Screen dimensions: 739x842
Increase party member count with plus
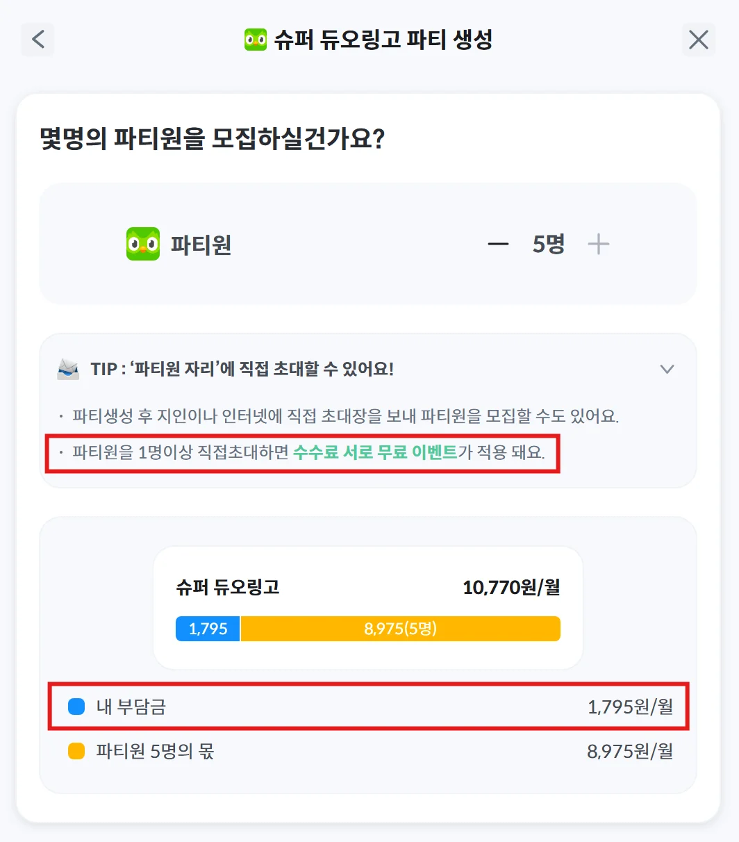tap(598, 245)
